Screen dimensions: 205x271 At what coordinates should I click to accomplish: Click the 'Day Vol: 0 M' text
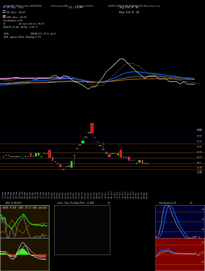coord(129,12)
